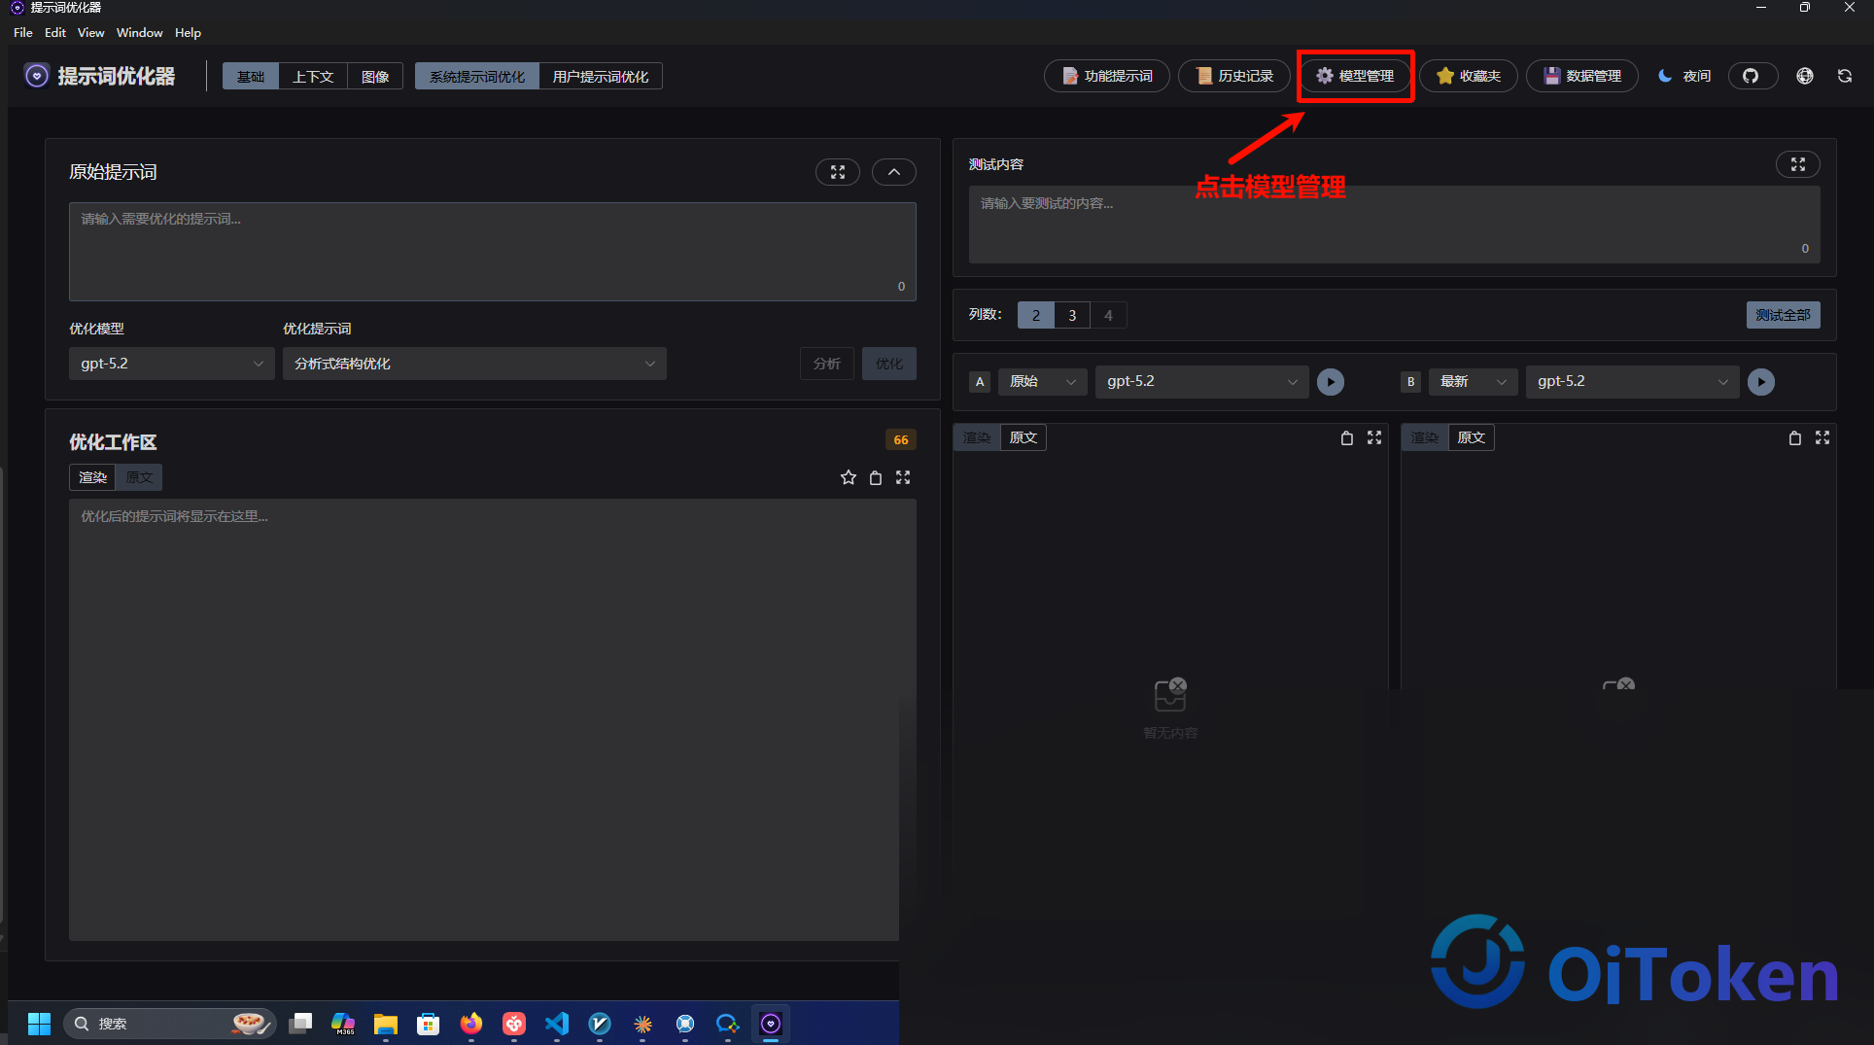Switch column A result to 原文

(1024, 437)
